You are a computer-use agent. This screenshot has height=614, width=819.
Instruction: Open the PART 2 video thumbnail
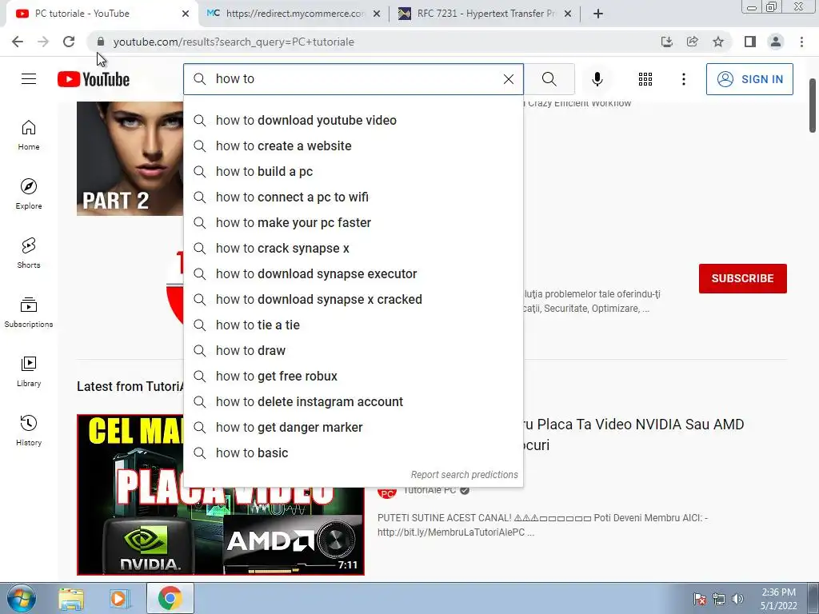coord(130,158)
